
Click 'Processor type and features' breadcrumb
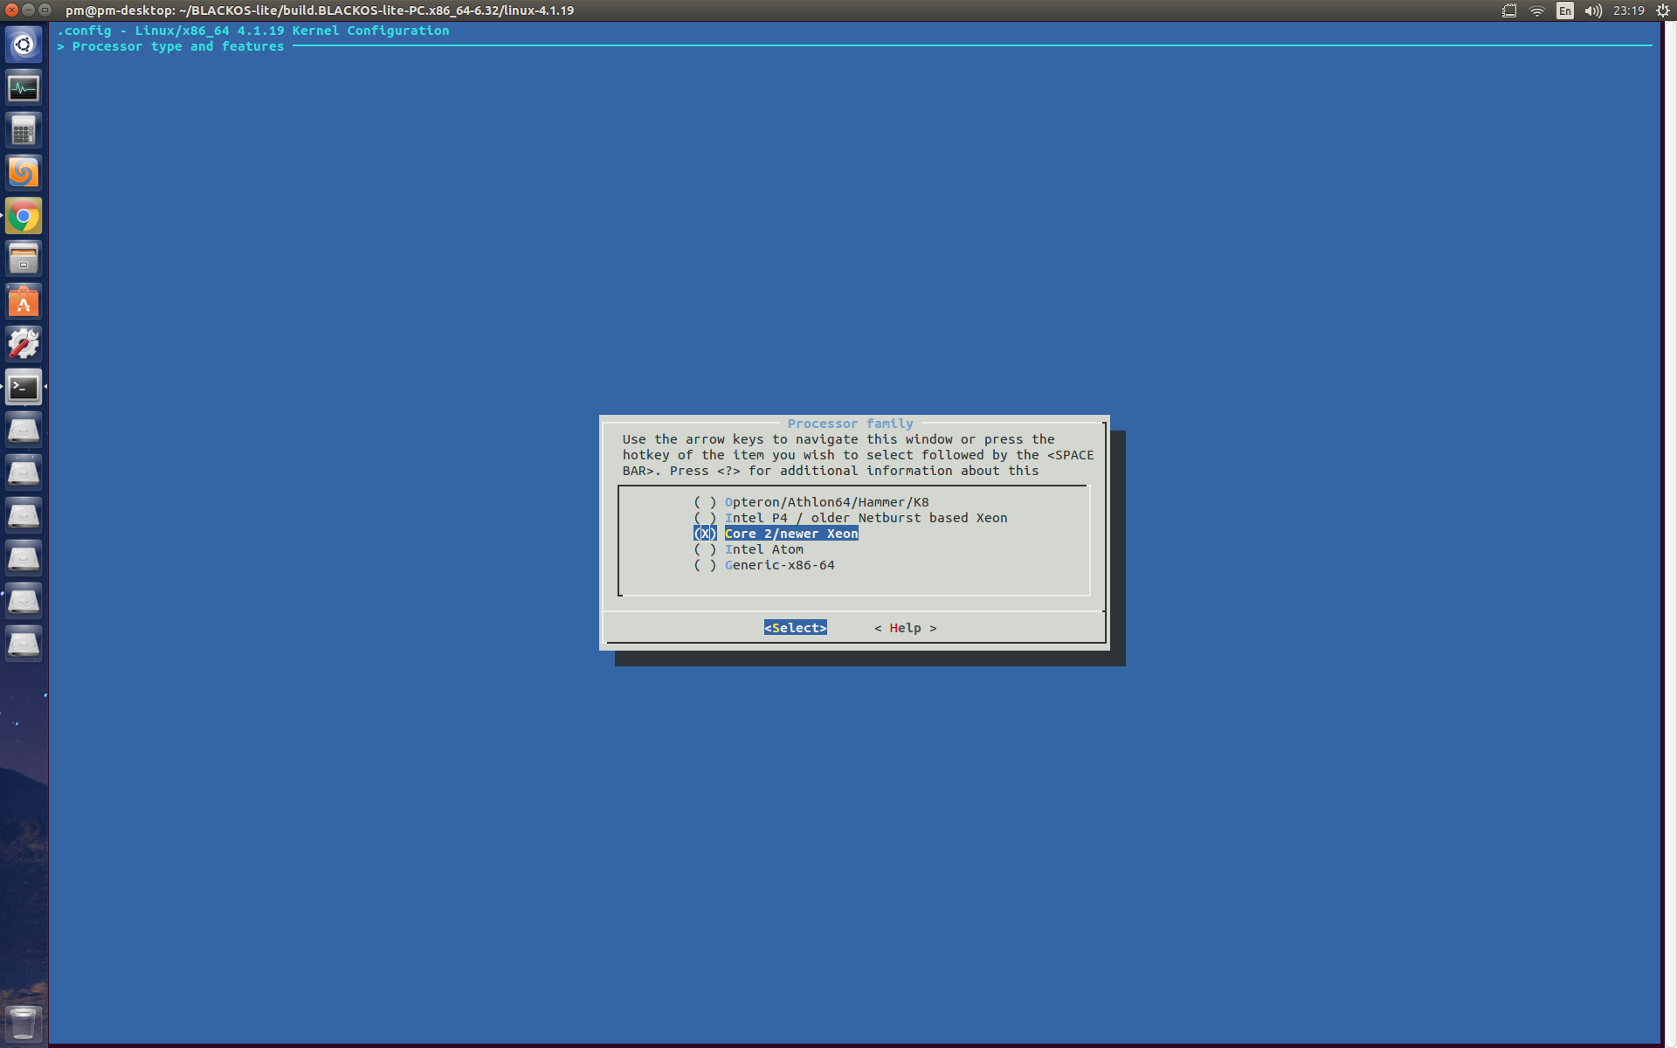(178, 46)
